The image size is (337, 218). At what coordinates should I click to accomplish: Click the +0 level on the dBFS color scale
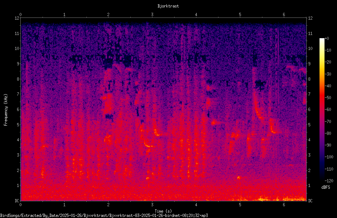327,39
